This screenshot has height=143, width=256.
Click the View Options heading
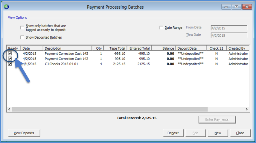pos(17,17)
